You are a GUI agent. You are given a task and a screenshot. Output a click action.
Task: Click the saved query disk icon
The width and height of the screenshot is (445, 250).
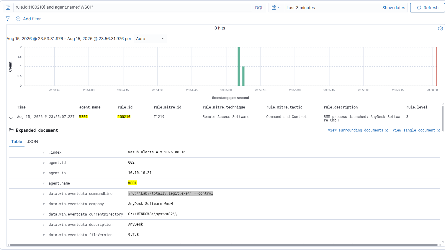coord(8,8)
